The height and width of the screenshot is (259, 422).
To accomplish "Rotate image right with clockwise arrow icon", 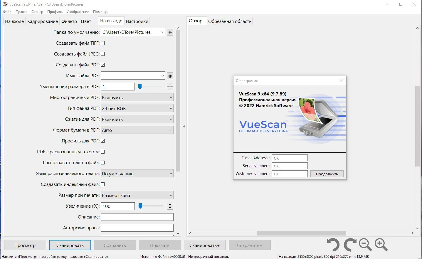I will tap(350, 245).
